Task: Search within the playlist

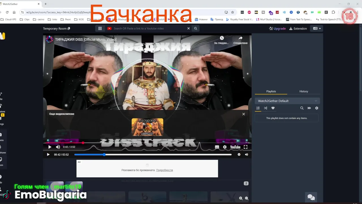Action: tap(302, 108)
